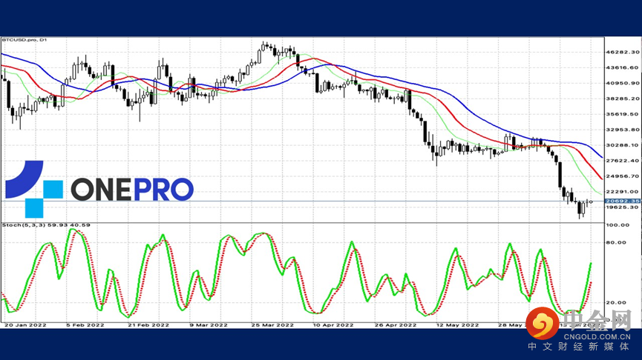The image size is (642, 360).
Task: Click the 5 Feb 2022 date marker
Action: tap(84, 324)
